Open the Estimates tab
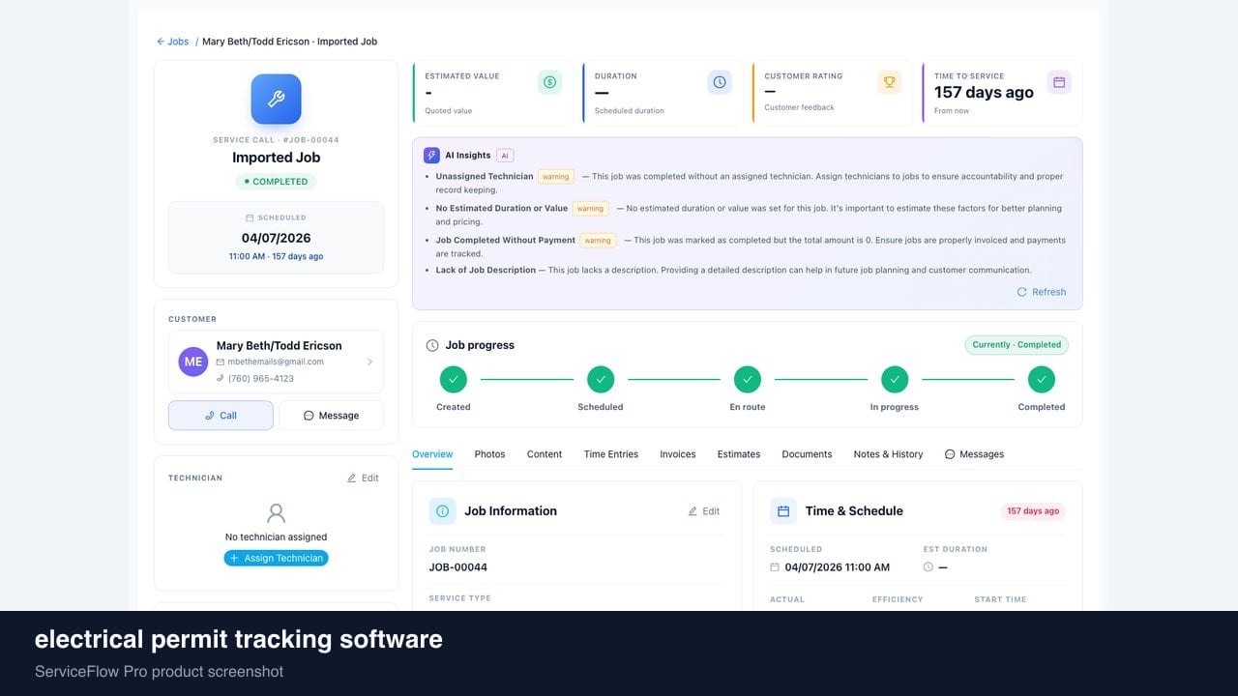The image size is (1238, 696). [739, 454]
